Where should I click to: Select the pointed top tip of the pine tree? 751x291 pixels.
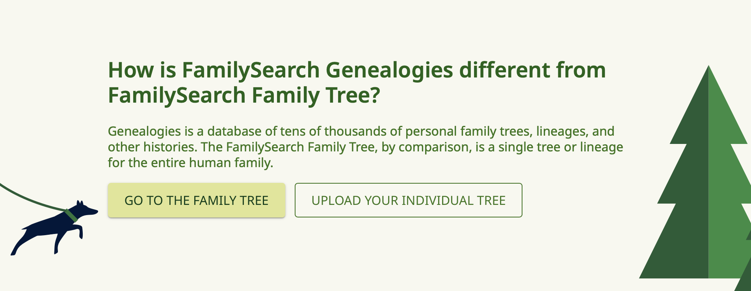point(708,71)
